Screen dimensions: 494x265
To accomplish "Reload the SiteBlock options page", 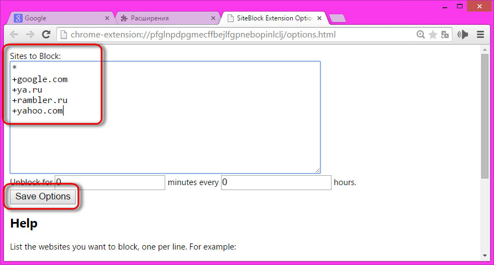I will [x=46, y=35].
